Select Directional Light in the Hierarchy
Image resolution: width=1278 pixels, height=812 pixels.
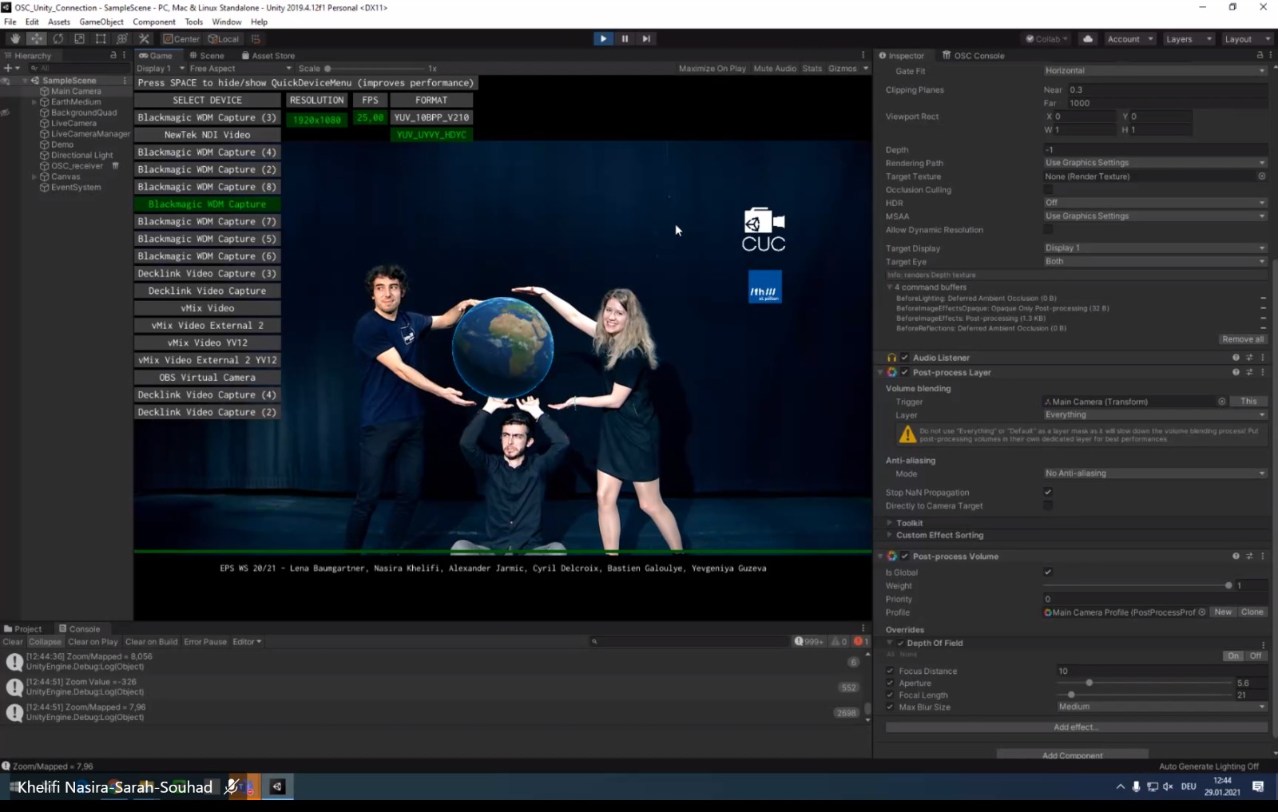[x=81, y=155]
